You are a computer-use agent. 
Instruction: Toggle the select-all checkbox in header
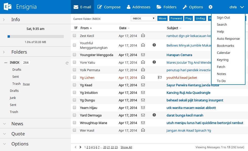coord(76,28)
